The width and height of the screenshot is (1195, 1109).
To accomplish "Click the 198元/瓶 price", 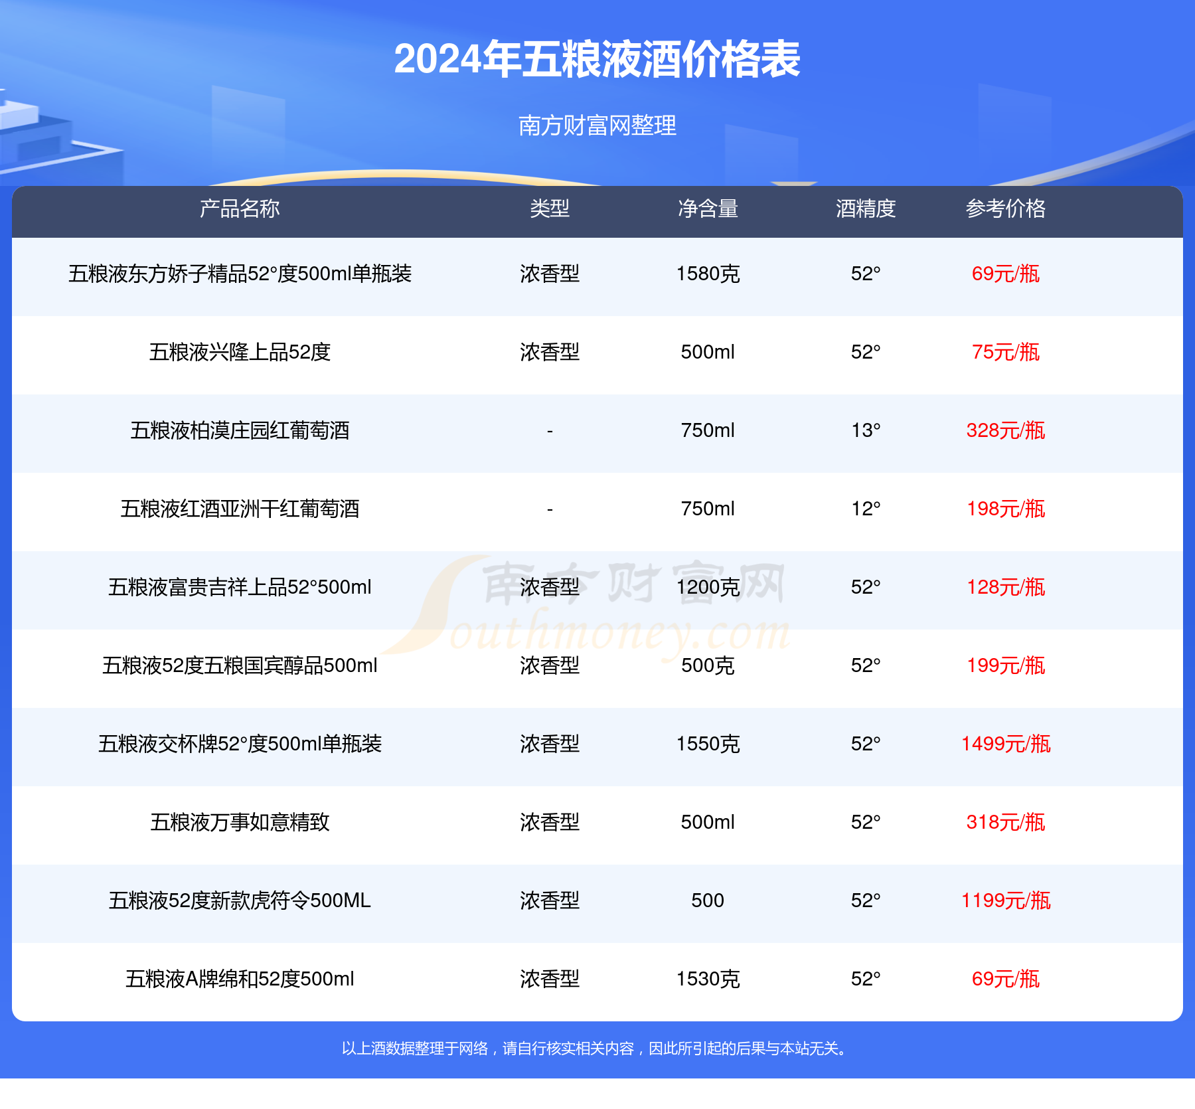I will 1006,509.
